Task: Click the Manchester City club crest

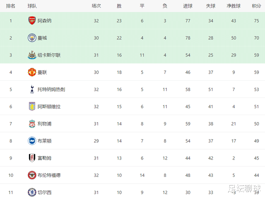Action: [32, 38]
